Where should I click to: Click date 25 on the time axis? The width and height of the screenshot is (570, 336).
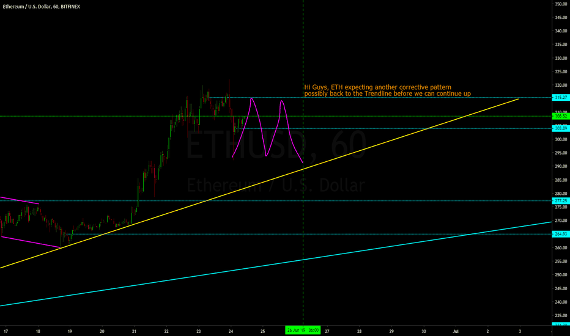263,331
